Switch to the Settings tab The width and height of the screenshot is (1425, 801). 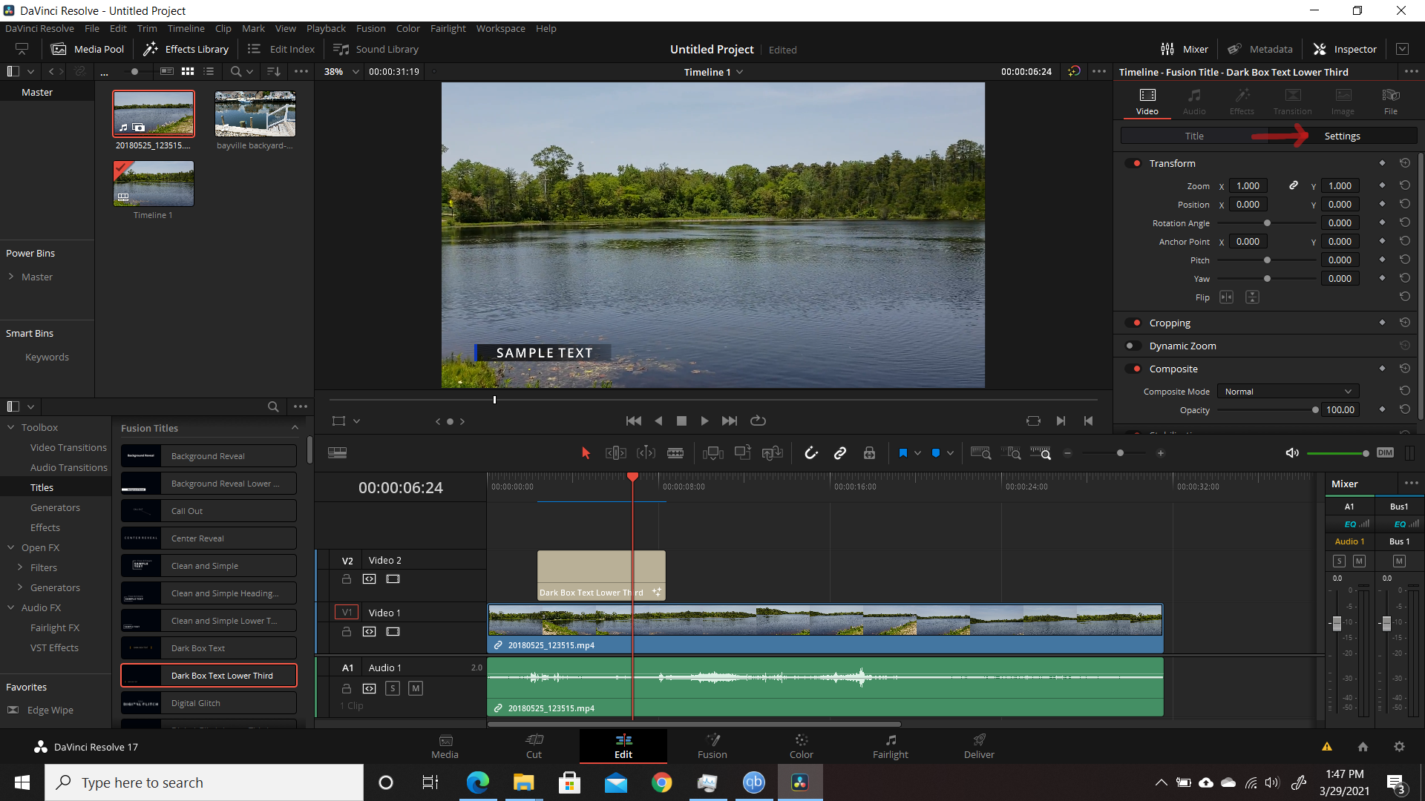(1342, 136)
